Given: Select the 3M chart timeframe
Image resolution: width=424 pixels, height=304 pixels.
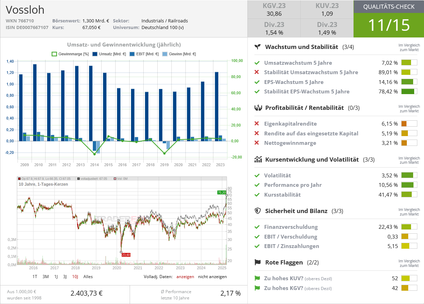Looking at the screenshot, I should coord(46,277).
